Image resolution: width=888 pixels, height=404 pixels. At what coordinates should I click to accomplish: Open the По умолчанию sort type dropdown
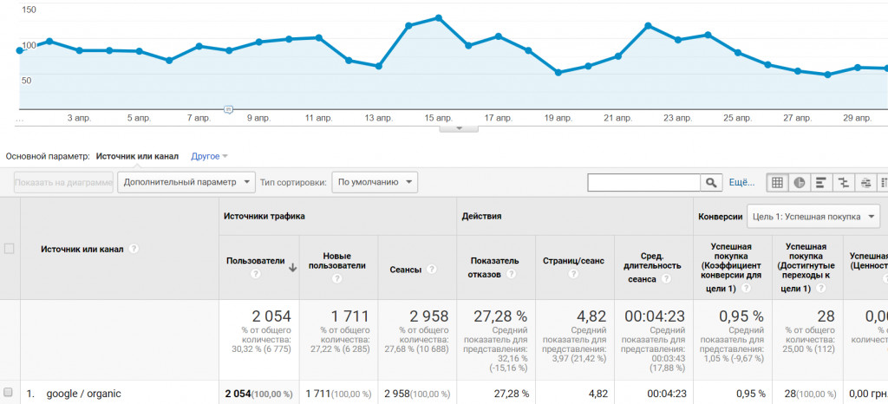[x=375, y=182]
